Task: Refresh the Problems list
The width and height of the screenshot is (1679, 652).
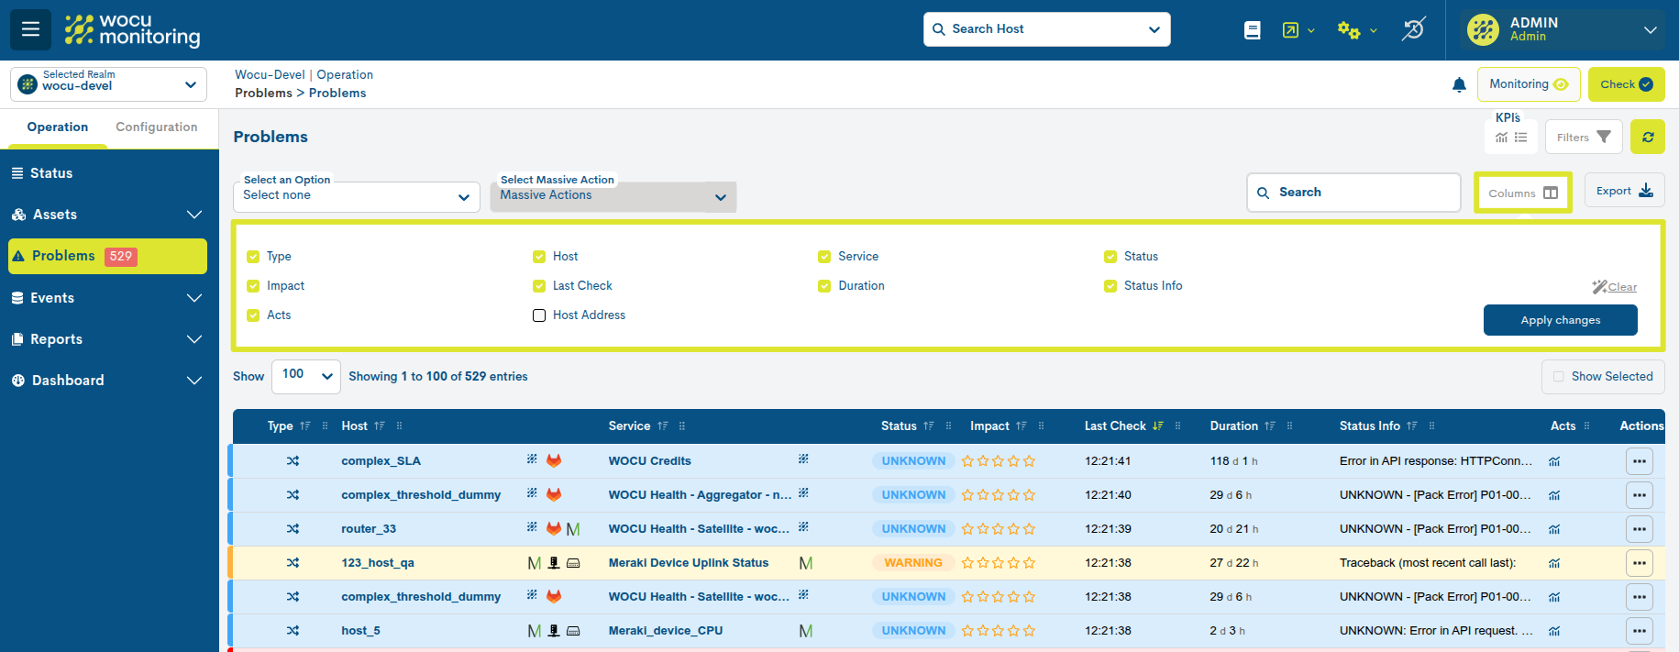Action: point(1648,138)
